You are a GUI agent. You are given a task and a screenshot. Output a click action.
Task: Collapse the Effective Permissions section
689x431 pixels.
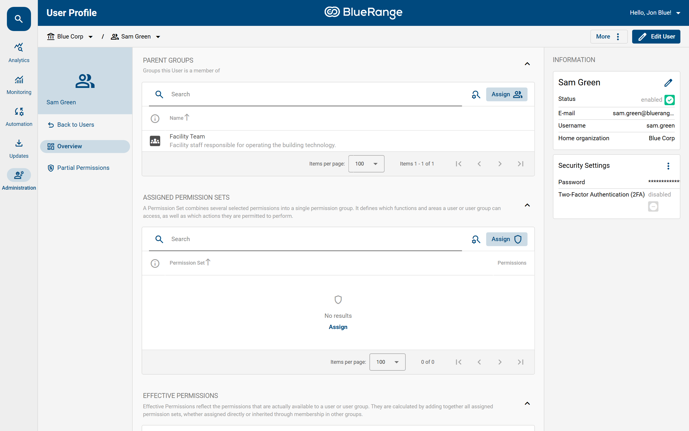pos(527,403)
